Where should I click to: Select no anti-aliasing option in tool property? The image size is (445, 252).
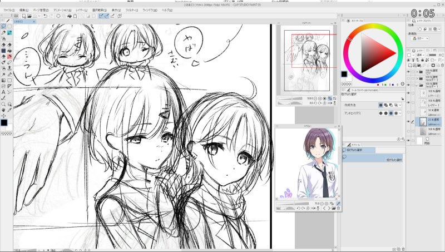(x=380, y=113)
